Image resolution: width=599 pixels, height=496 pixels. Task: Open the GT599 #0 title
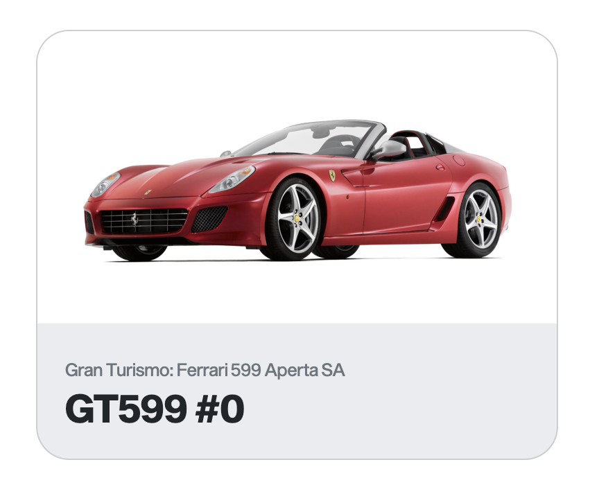pyautogui.click(x=155, y=409)
